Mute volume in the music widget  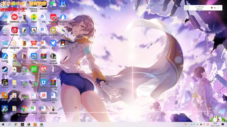[215, 8]
